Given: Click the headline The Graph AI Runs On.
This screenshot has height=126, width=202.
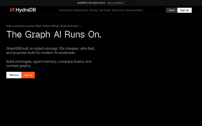Looking at the screenshot, I should (x=54, y=34).
